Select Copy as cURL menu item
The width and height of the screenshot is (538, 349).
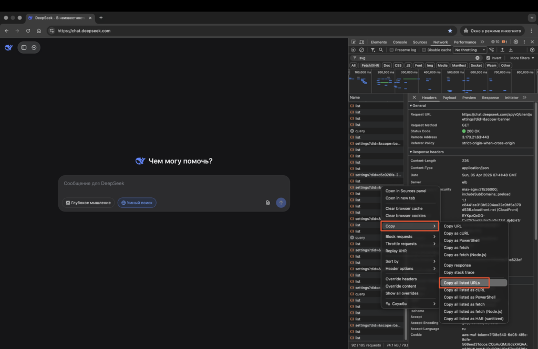[x=473, y=233]
